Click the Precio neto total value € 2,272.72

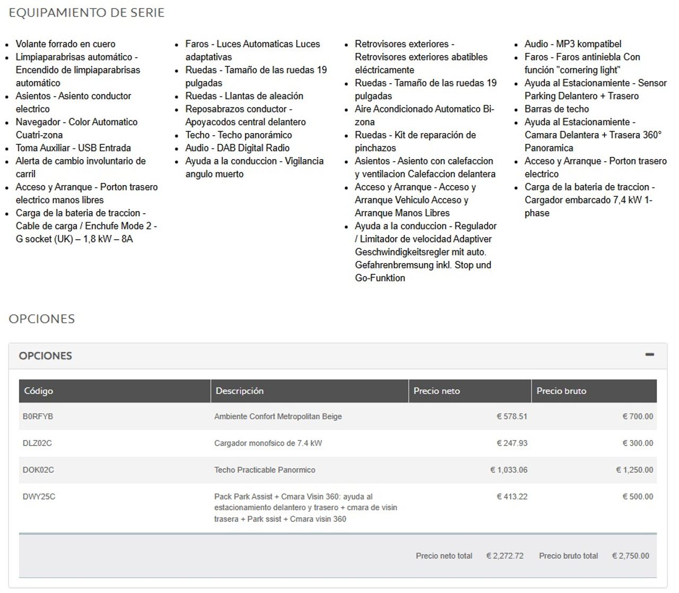point(504,556)
